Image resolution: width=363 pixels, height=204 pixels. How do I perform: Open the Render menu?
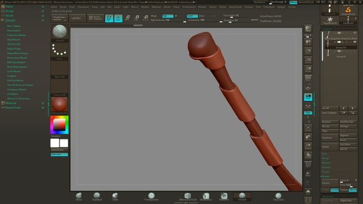pos(202,7)
